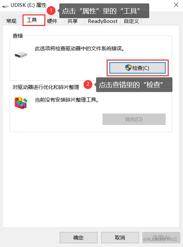
Task: Click the 检查(C) button
Action: pos(137,68)
